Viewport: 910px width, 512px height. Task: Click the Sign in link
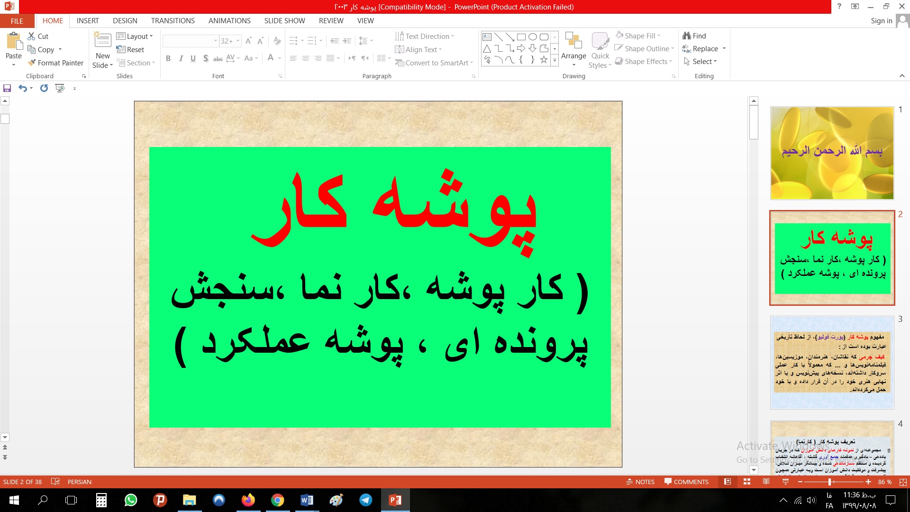[x=881, y=21]
